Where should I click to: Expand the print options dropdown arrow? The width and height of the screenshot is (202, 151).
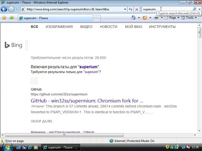pyautogui.click(x=162, y=18)
